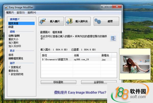Open the 檔案(F) menu
Viewport: 153px width, 103px height.
coord(10,12)
